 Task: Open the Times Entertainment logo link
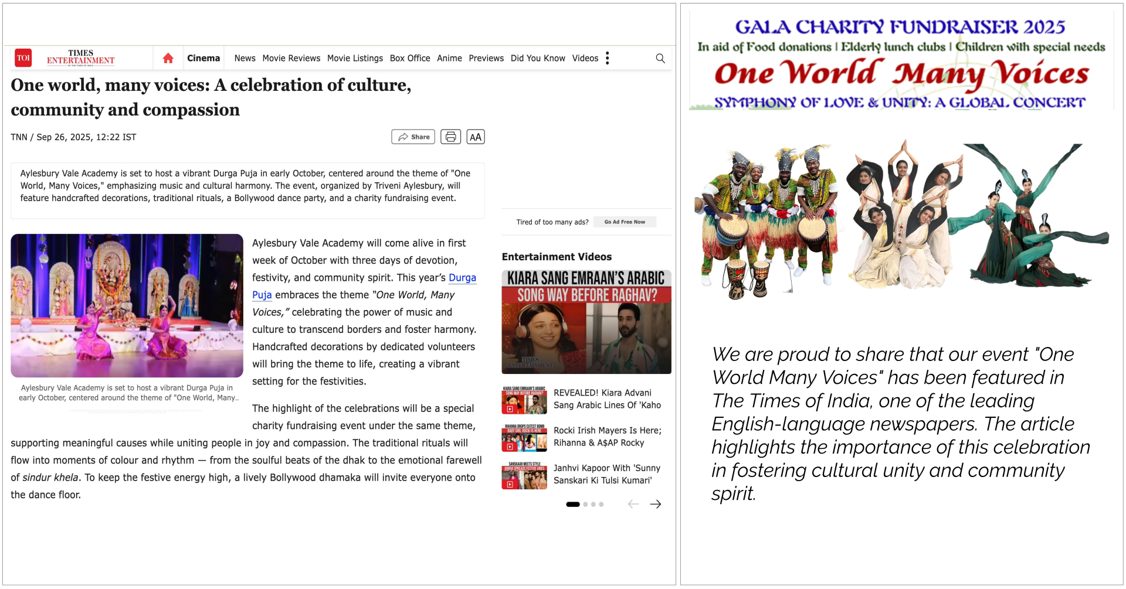point(80,57)
